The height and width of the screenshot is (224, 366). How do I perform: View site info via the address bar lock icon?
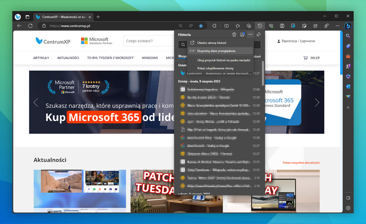(44, 26)
